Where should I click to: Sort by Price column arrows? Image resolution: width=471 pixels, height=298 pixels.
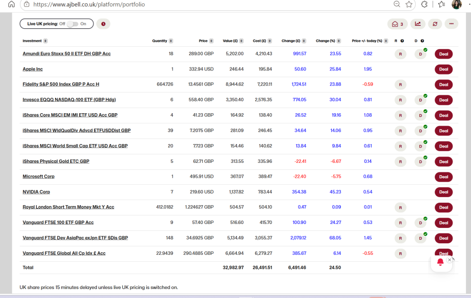tap(211, 41)
